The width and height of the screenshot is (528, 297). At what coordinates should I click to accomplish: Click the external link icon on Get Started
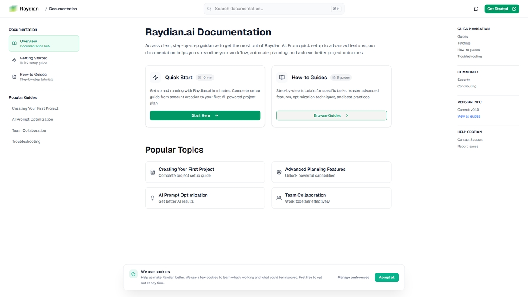click(x=514, y=9)
